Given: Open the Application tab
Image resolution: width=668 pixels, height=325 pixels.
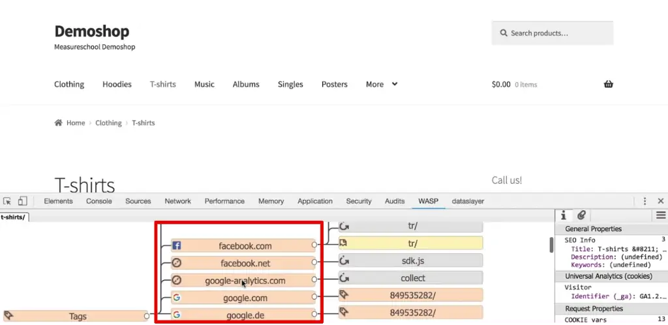Looking at the screenshot, I should [315, 201].
